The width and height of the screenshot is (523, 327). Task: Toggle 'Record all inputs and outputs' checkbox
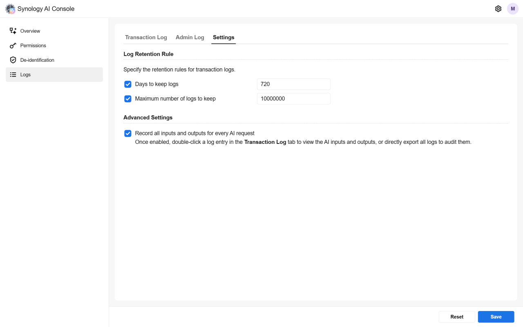(128, 133)
